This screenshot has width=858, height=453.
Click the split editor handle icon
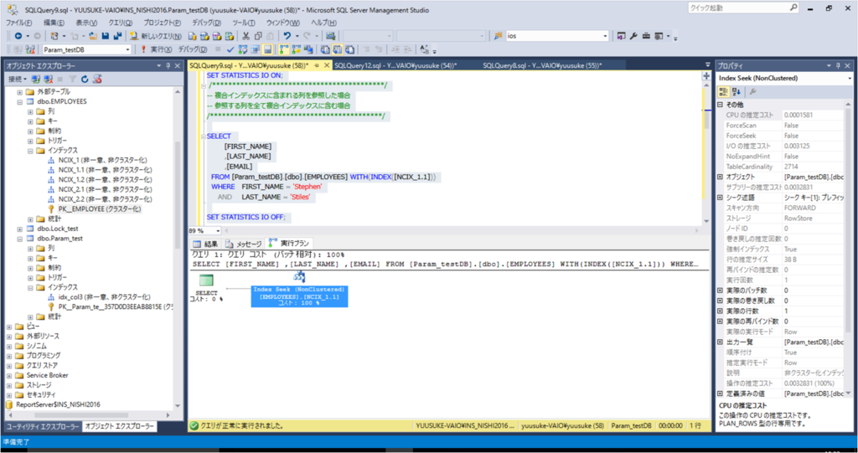[706, 76]
